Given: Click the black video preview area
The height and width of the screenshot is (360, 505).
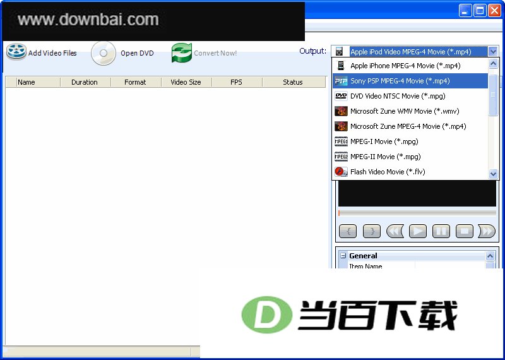Looking at the screenshot, I should [417, 193].
